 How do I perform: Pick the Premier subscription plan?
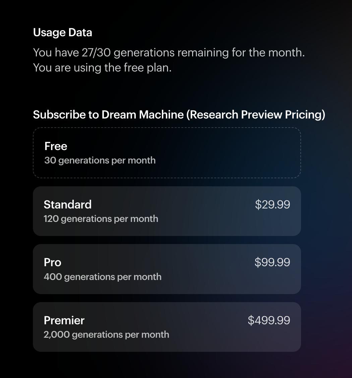[167, 327]
